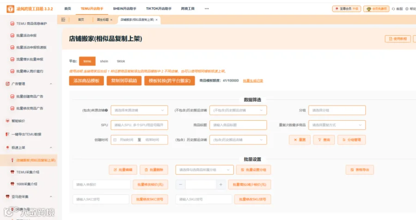Select the temu platform option
Screen dimensions: 416x220
[87, 61]
